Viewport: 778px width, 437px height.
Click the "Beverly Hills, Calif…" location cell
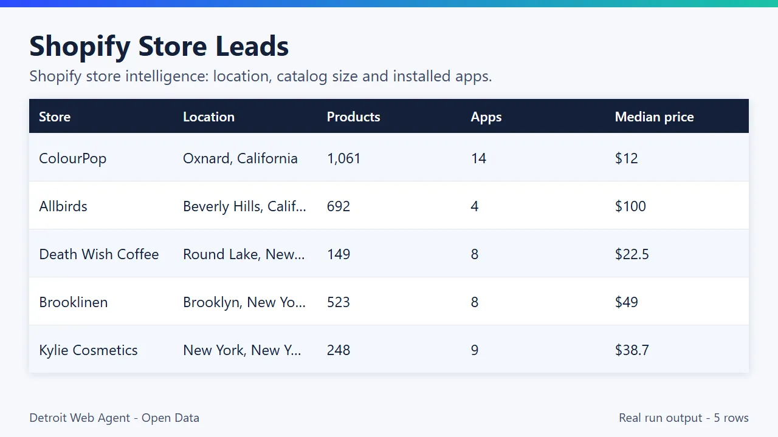pyautogui.click(x=244, y=206)
